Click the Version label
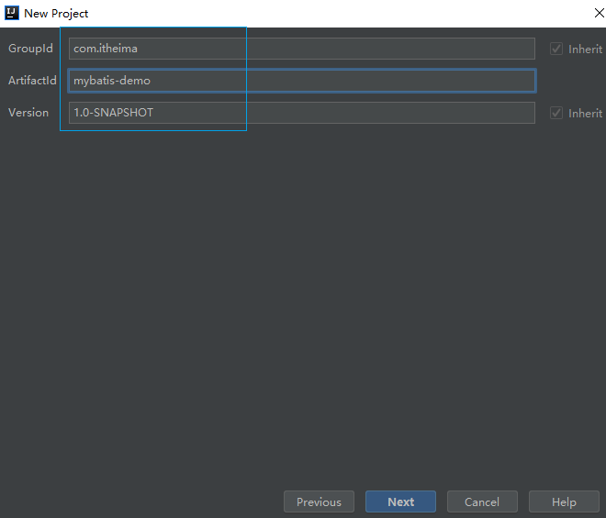The image size is (606, 518). (x=28, y=113)
